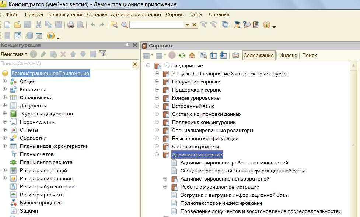
Task: Expand the Справочники tree node
Action: [4, 97]
